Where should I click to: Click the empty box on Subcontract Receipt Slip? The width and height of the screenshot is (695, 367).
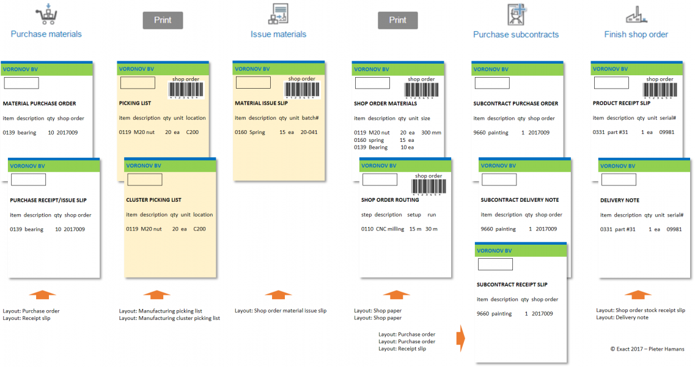coord(495,264)
